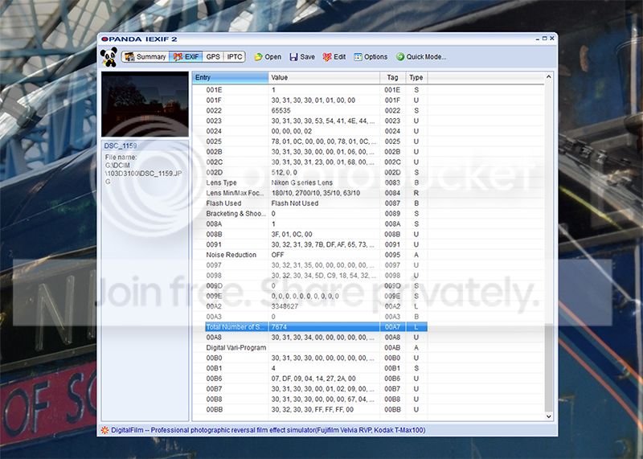
Task: Click the Type column header
Action: pyautogui.click(x=416, y=77)
